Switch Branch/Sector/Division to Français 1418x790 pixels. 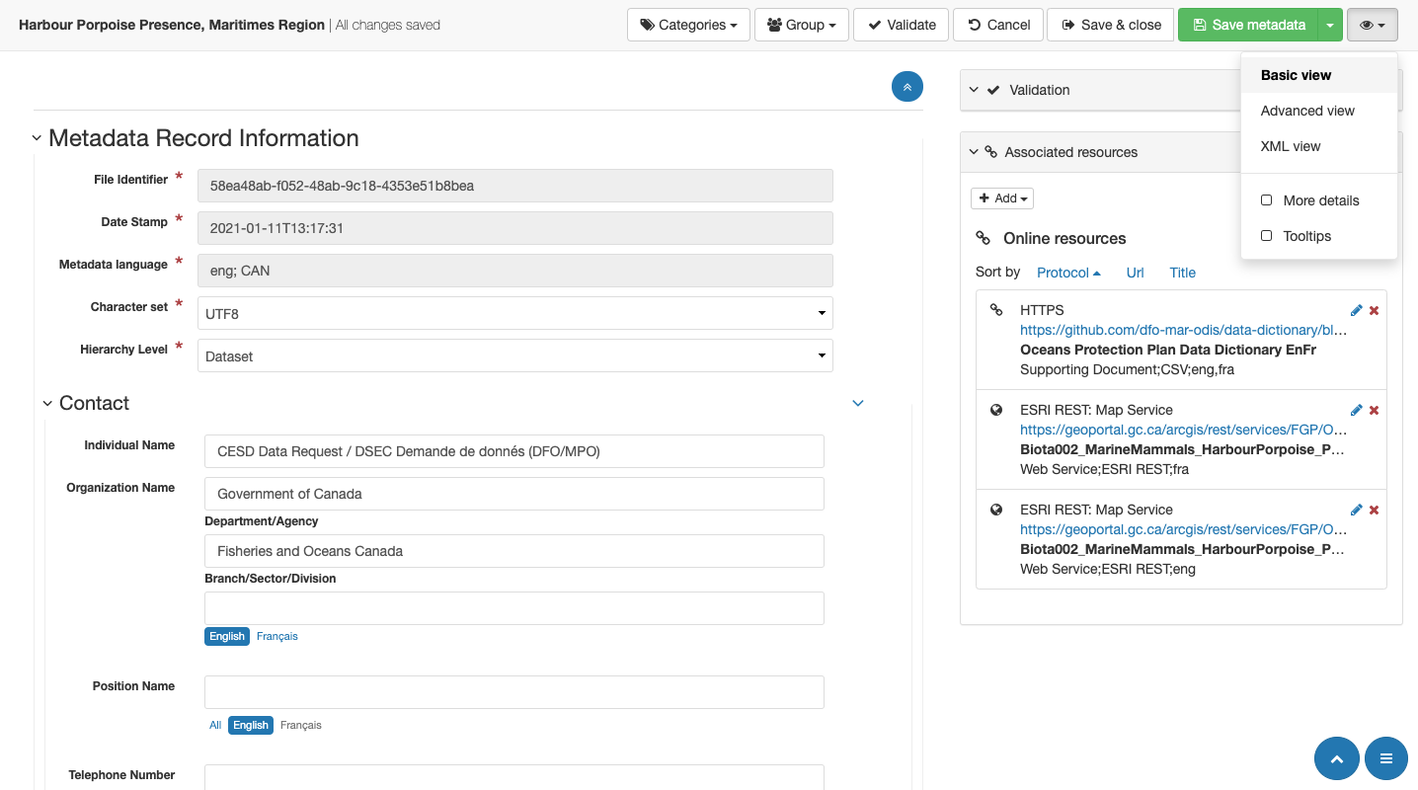277,636
